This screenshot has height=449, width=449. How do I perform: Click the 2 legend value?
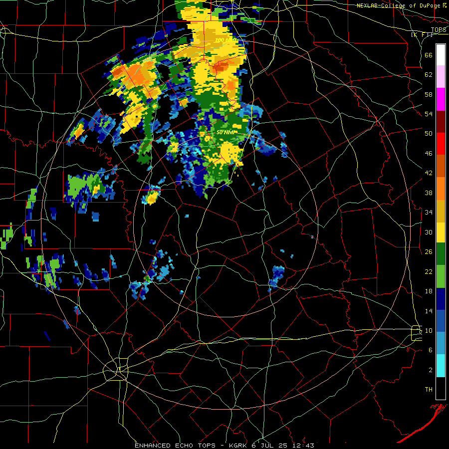click(x=430, y=370)
